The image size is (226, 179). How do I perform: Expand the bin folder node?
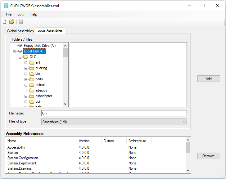(26, 74)
